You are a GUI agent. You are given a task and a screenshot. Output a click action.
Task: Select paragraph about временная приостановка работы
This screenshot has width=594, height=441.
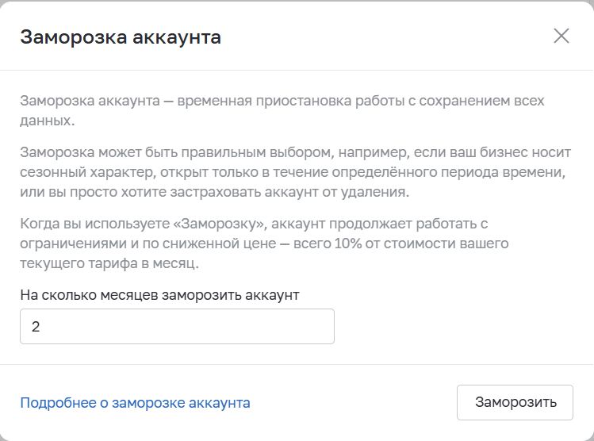pos(282,110)
